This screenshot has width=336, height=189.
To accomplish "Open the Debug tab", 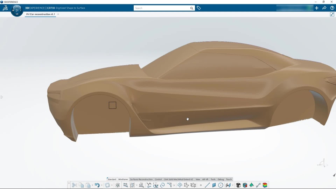I will pos(221,179).
